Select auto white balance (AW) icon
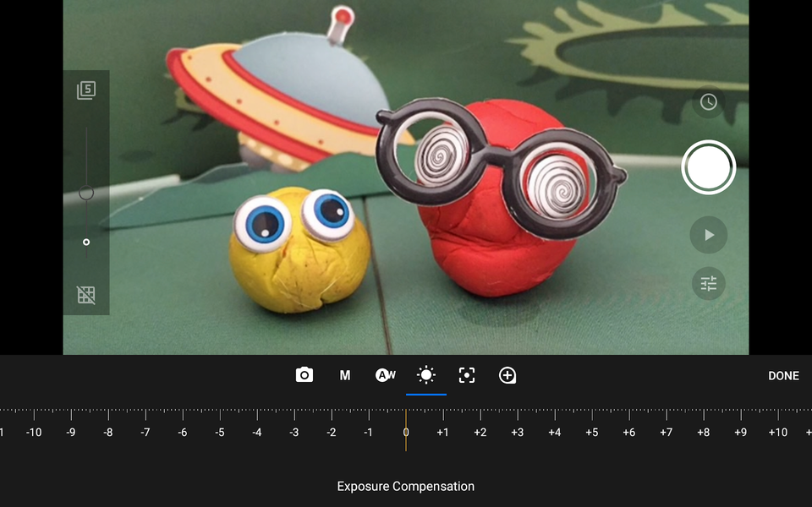 386,375
